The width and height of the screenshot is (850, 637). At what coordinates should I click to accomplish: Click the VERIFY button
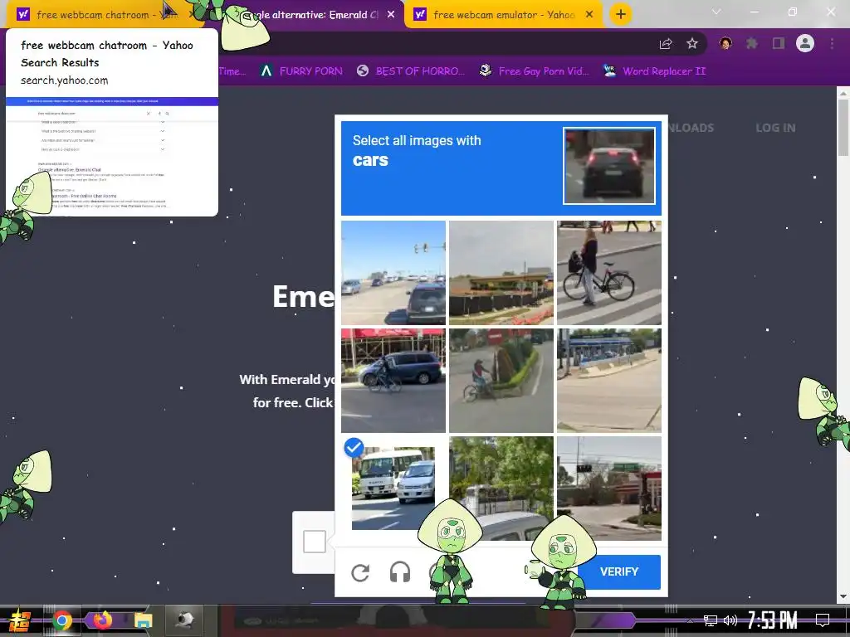point(619,572)
